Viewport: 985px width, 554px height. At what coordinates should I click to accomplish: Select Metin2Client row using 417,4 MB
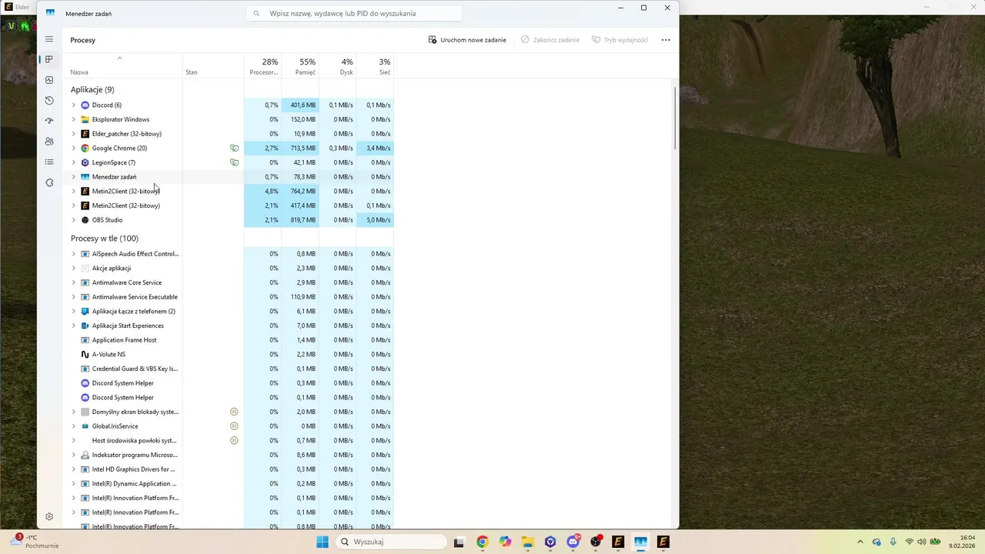click(x=228, y=205)
